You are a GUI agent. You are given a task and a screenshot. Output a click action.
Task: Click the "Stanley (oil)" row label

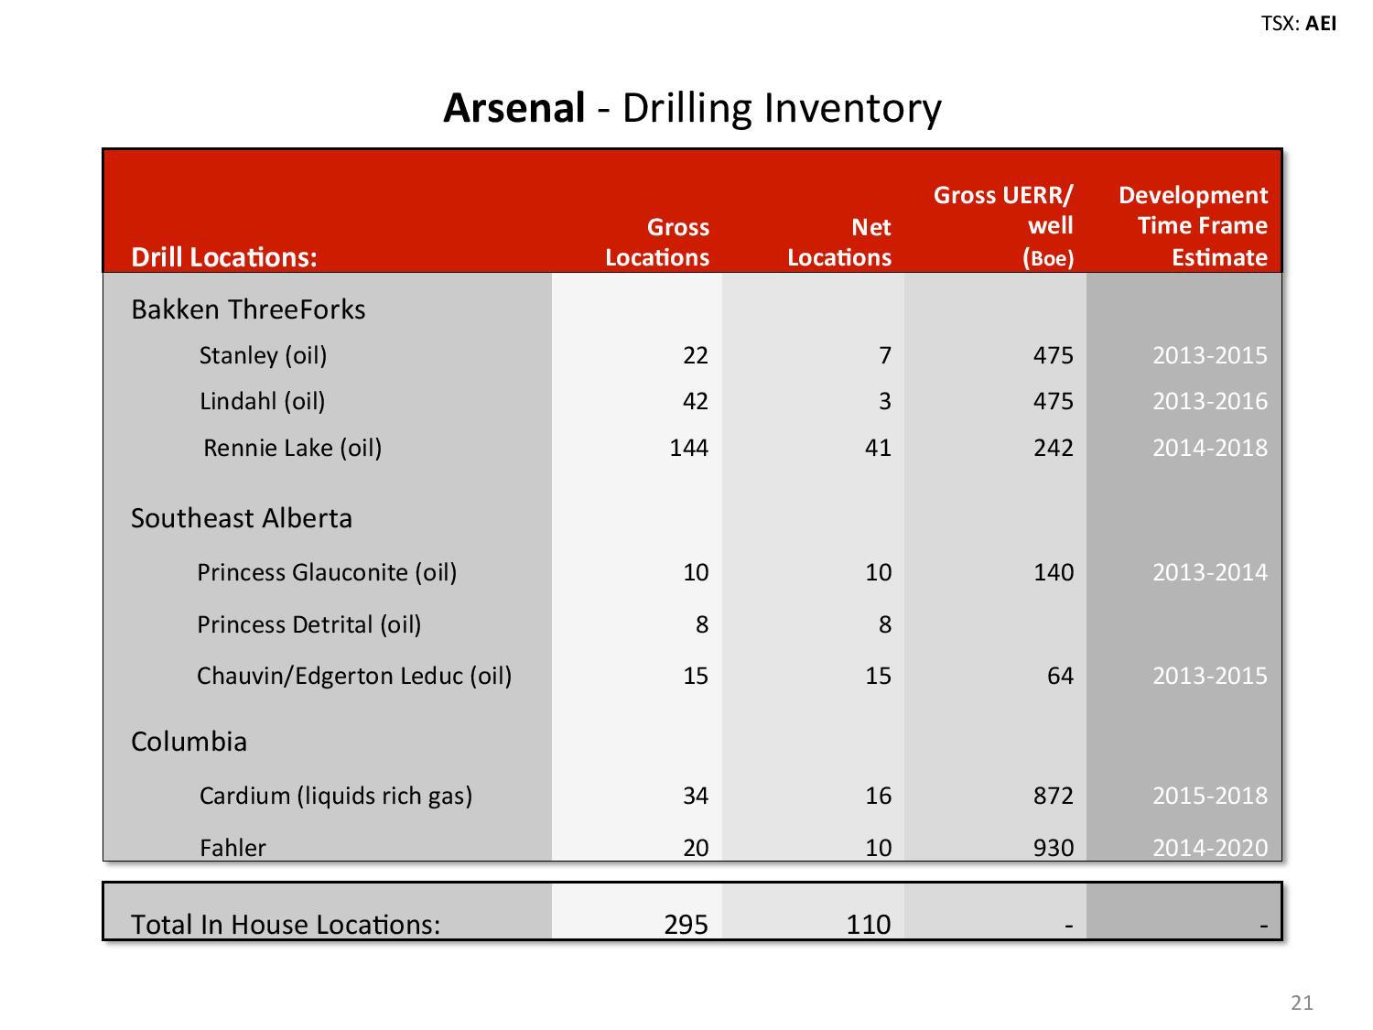coord(263,355)
